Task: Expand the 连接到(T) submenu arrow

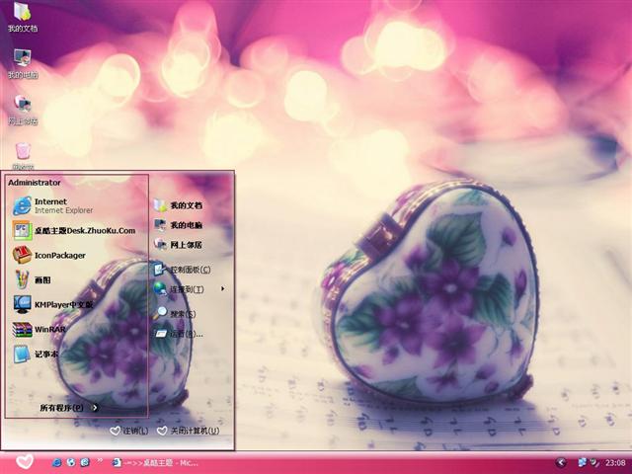Action: click(222, 289)
